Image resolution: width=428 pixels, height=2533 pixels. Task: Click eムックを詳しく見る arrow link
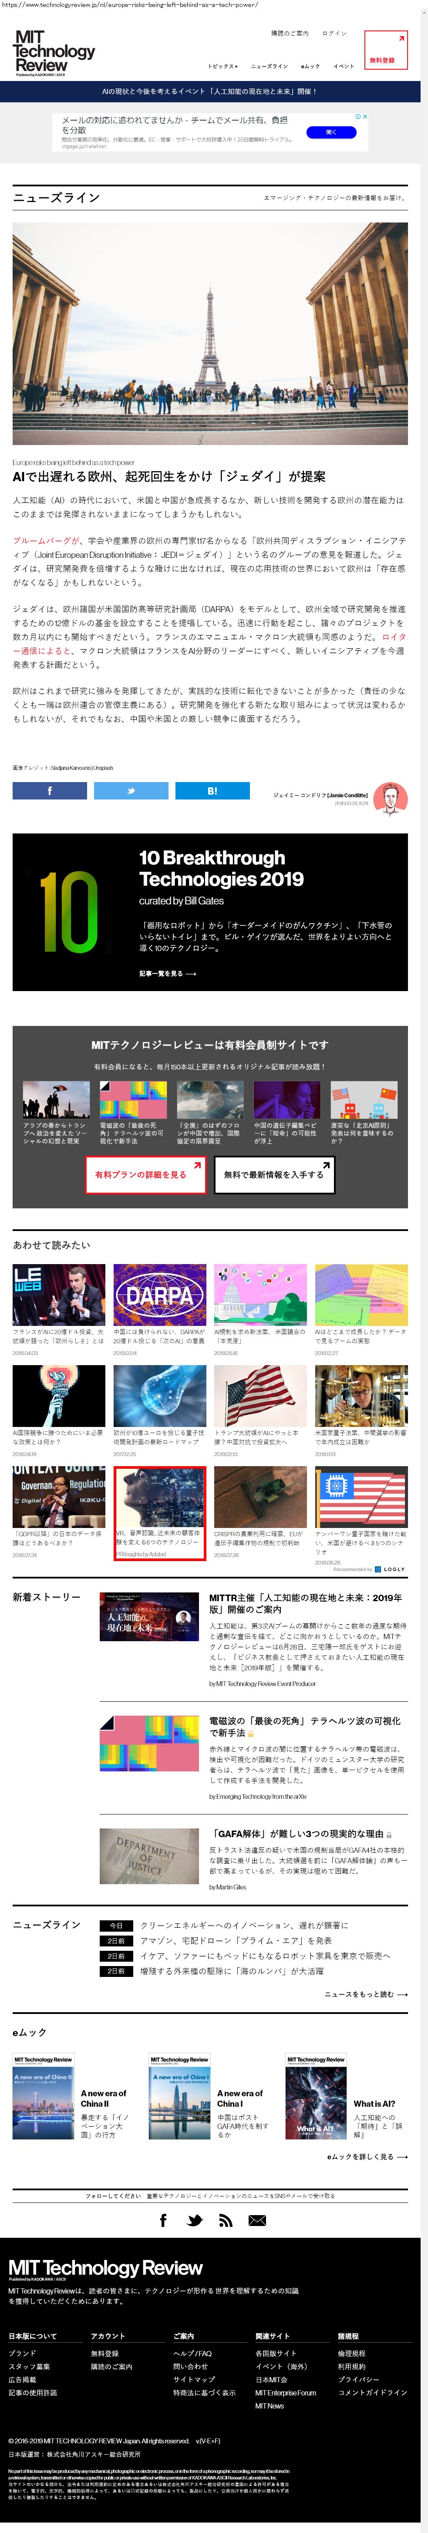pos(367,2156)
